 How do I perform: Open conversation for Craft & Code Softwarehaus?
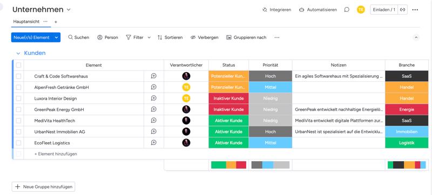[154, 76]
